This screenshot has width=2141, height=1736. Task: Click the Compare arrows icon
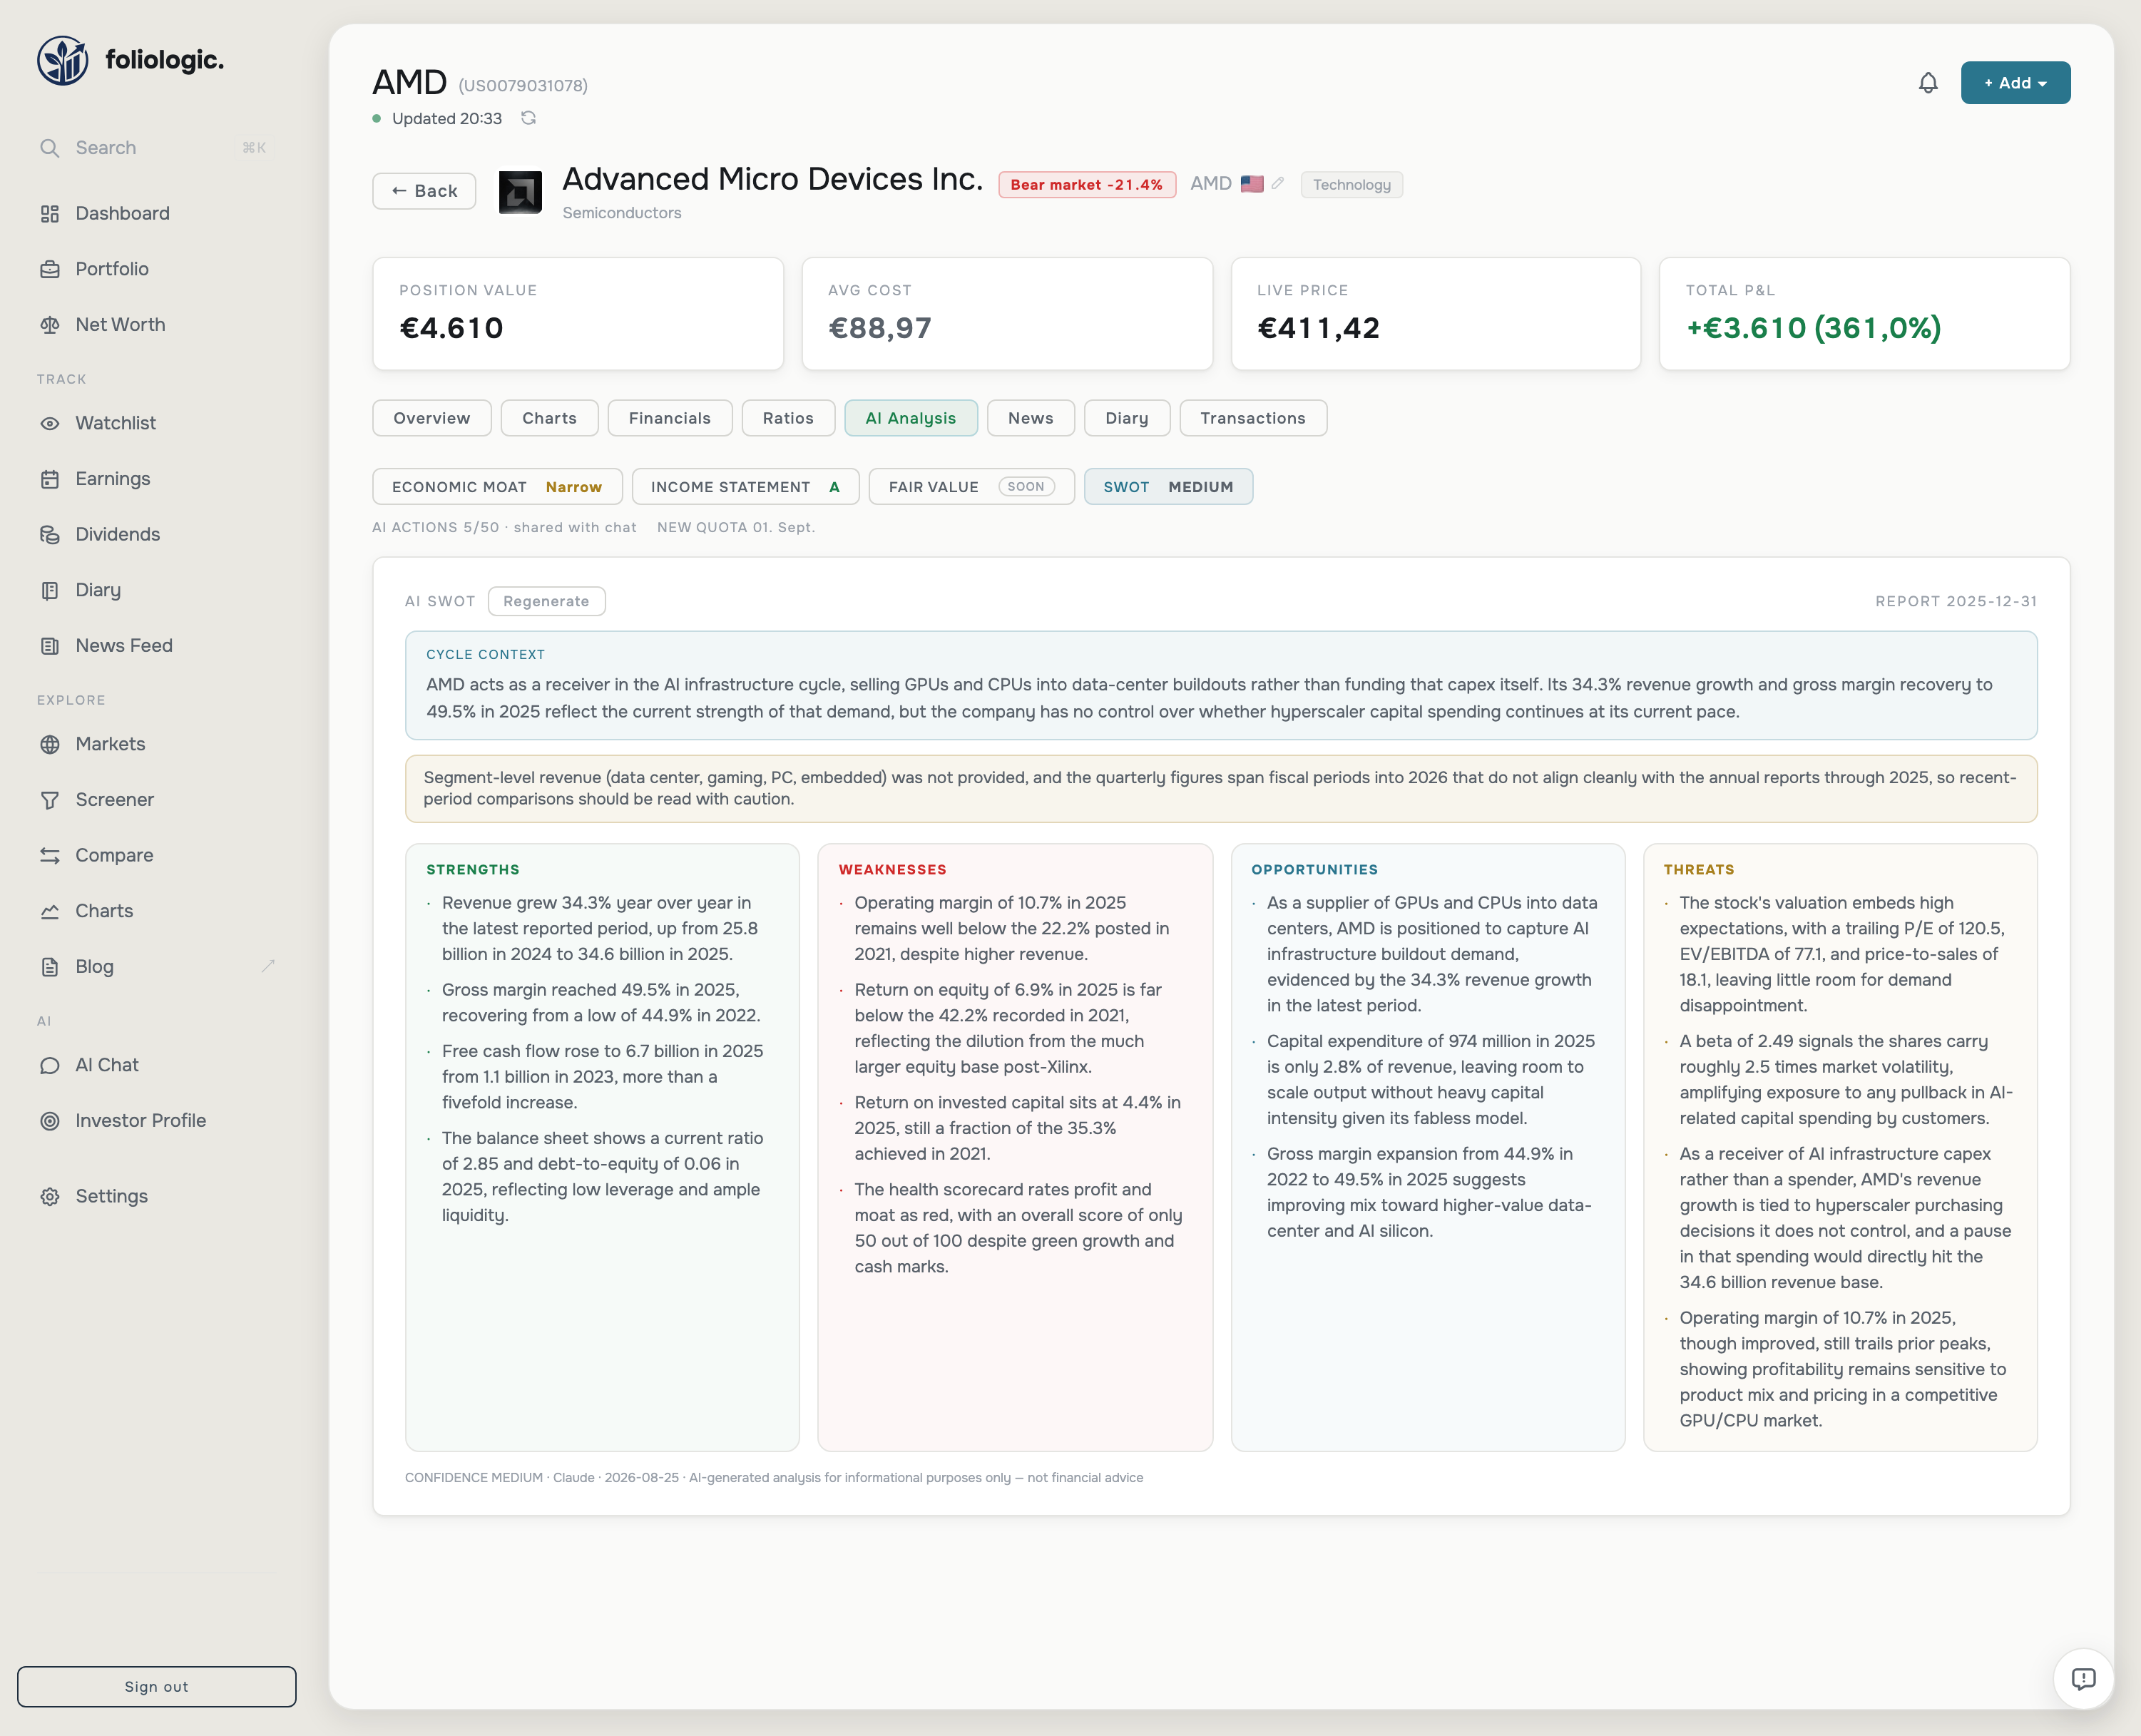tap(49, 855)
